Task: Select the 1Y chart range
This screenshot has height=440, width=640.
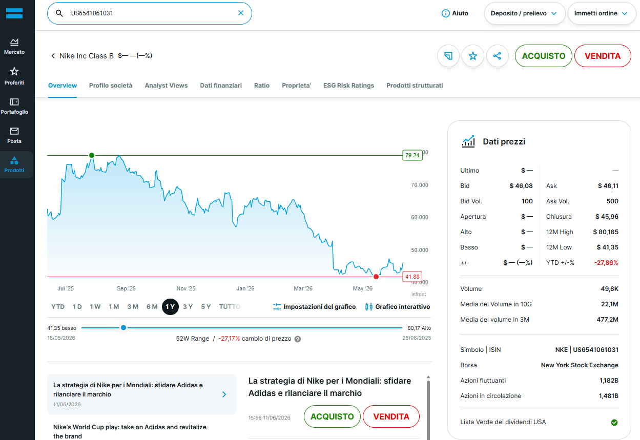Action: [170, 307]
